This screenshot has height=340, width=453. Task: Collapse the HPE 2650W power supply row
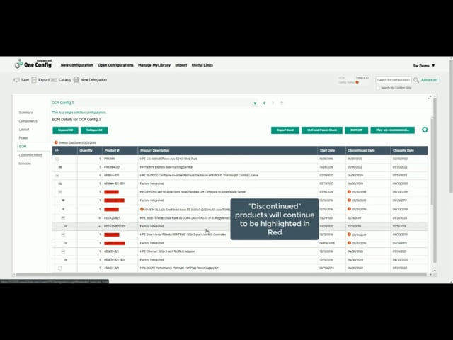tap(60, 268)
